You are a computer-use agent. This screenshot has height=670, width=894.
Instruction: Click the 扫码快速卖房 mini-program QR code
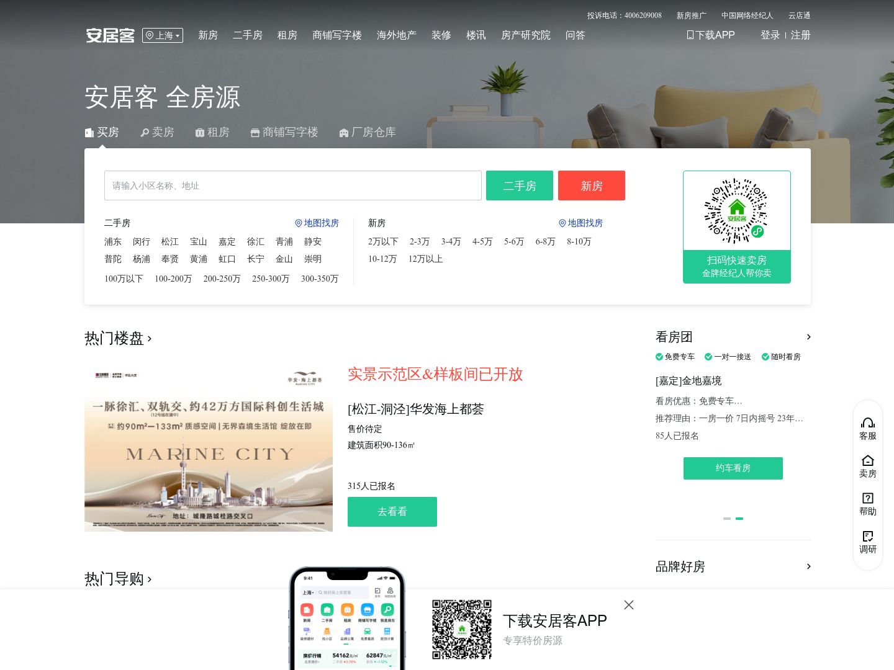click(x=736, y=211)
